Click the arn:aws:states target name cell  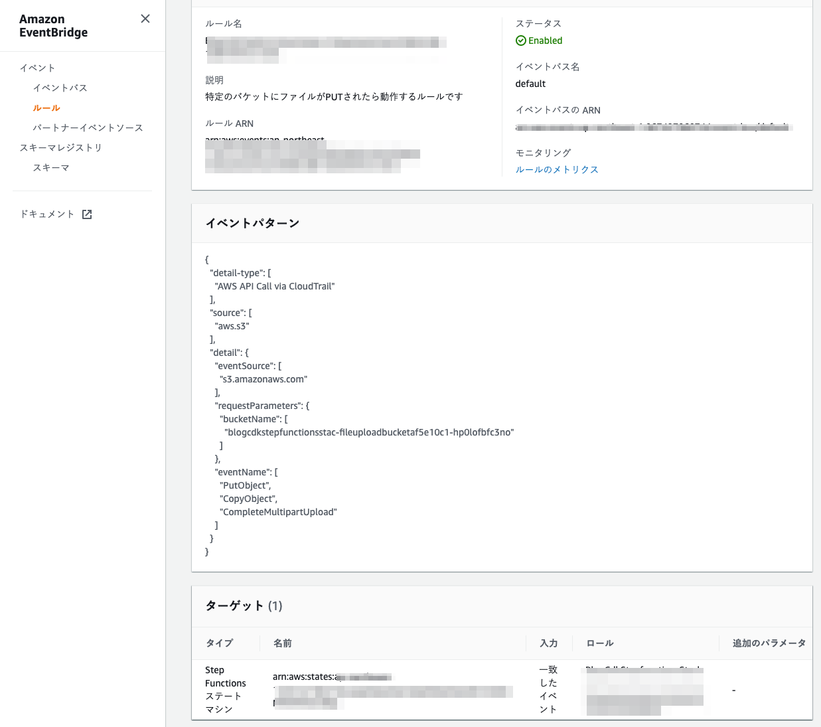tap(392, 690)
